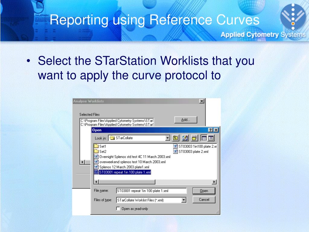This screenshot has height=232, width=309.
Task: Click the xml icon of Splenos 12 March file
Action: 96,167
